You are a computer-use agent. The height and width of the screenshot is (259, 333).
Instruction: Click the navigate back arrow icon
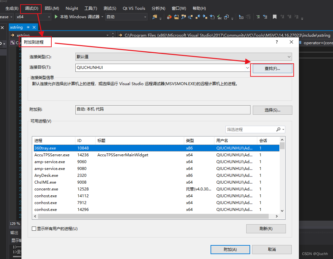tap(198, 17)
